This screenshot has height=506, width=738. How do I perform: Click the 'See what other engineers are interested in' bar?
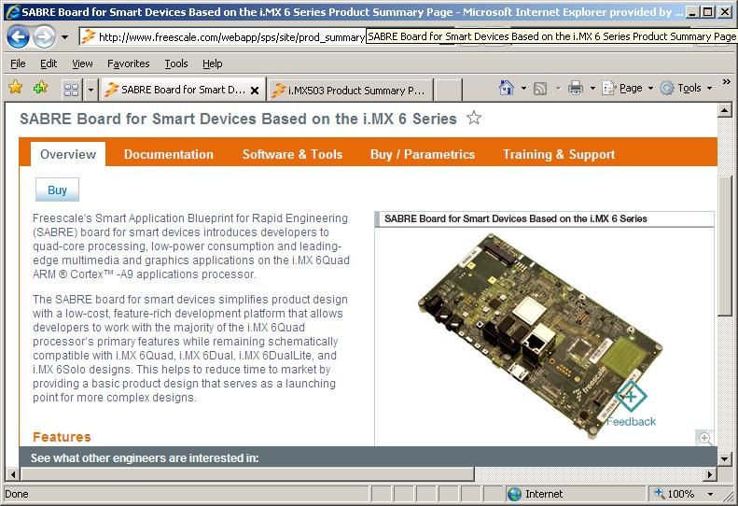pyautogui.click(x=368, y=457)
